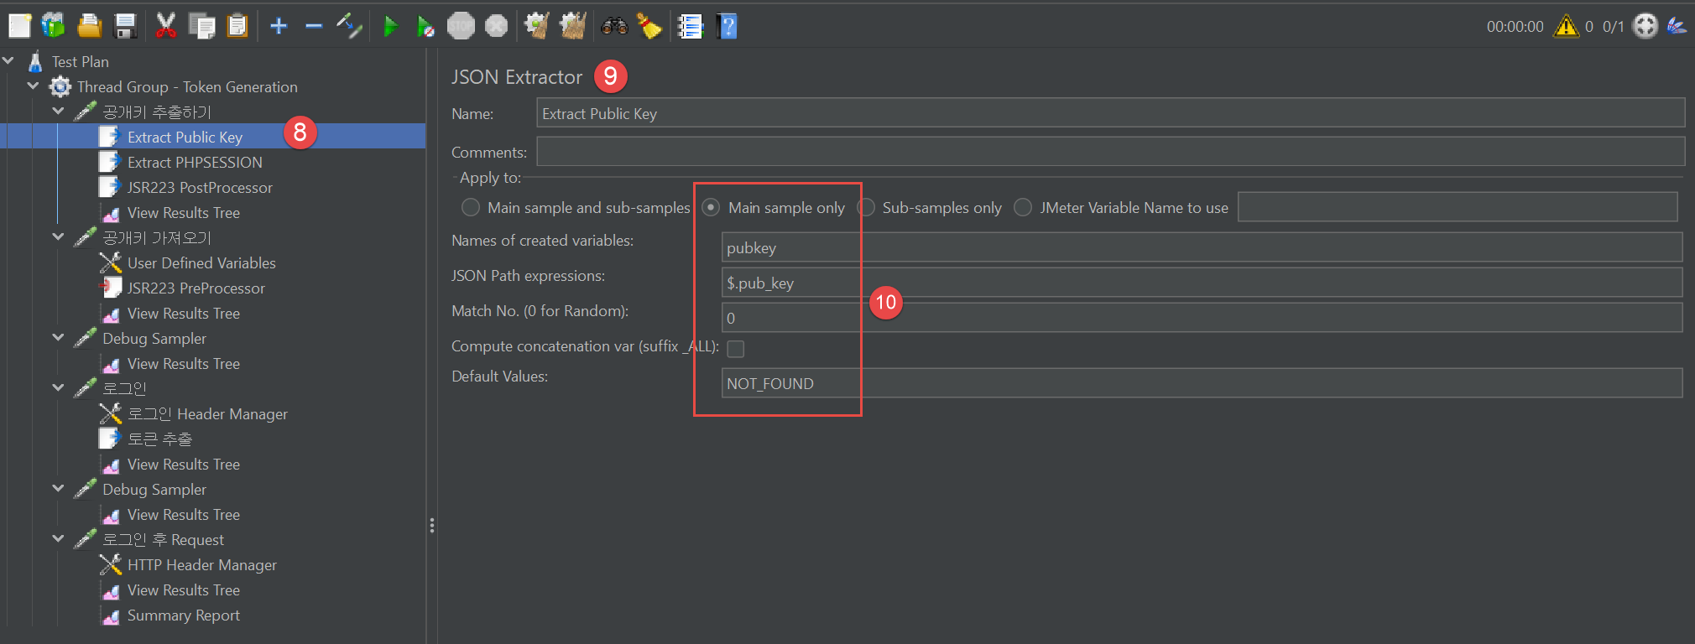Clear results with single broom icon
Screen dimensions: 1695x644
pos(537,26)
